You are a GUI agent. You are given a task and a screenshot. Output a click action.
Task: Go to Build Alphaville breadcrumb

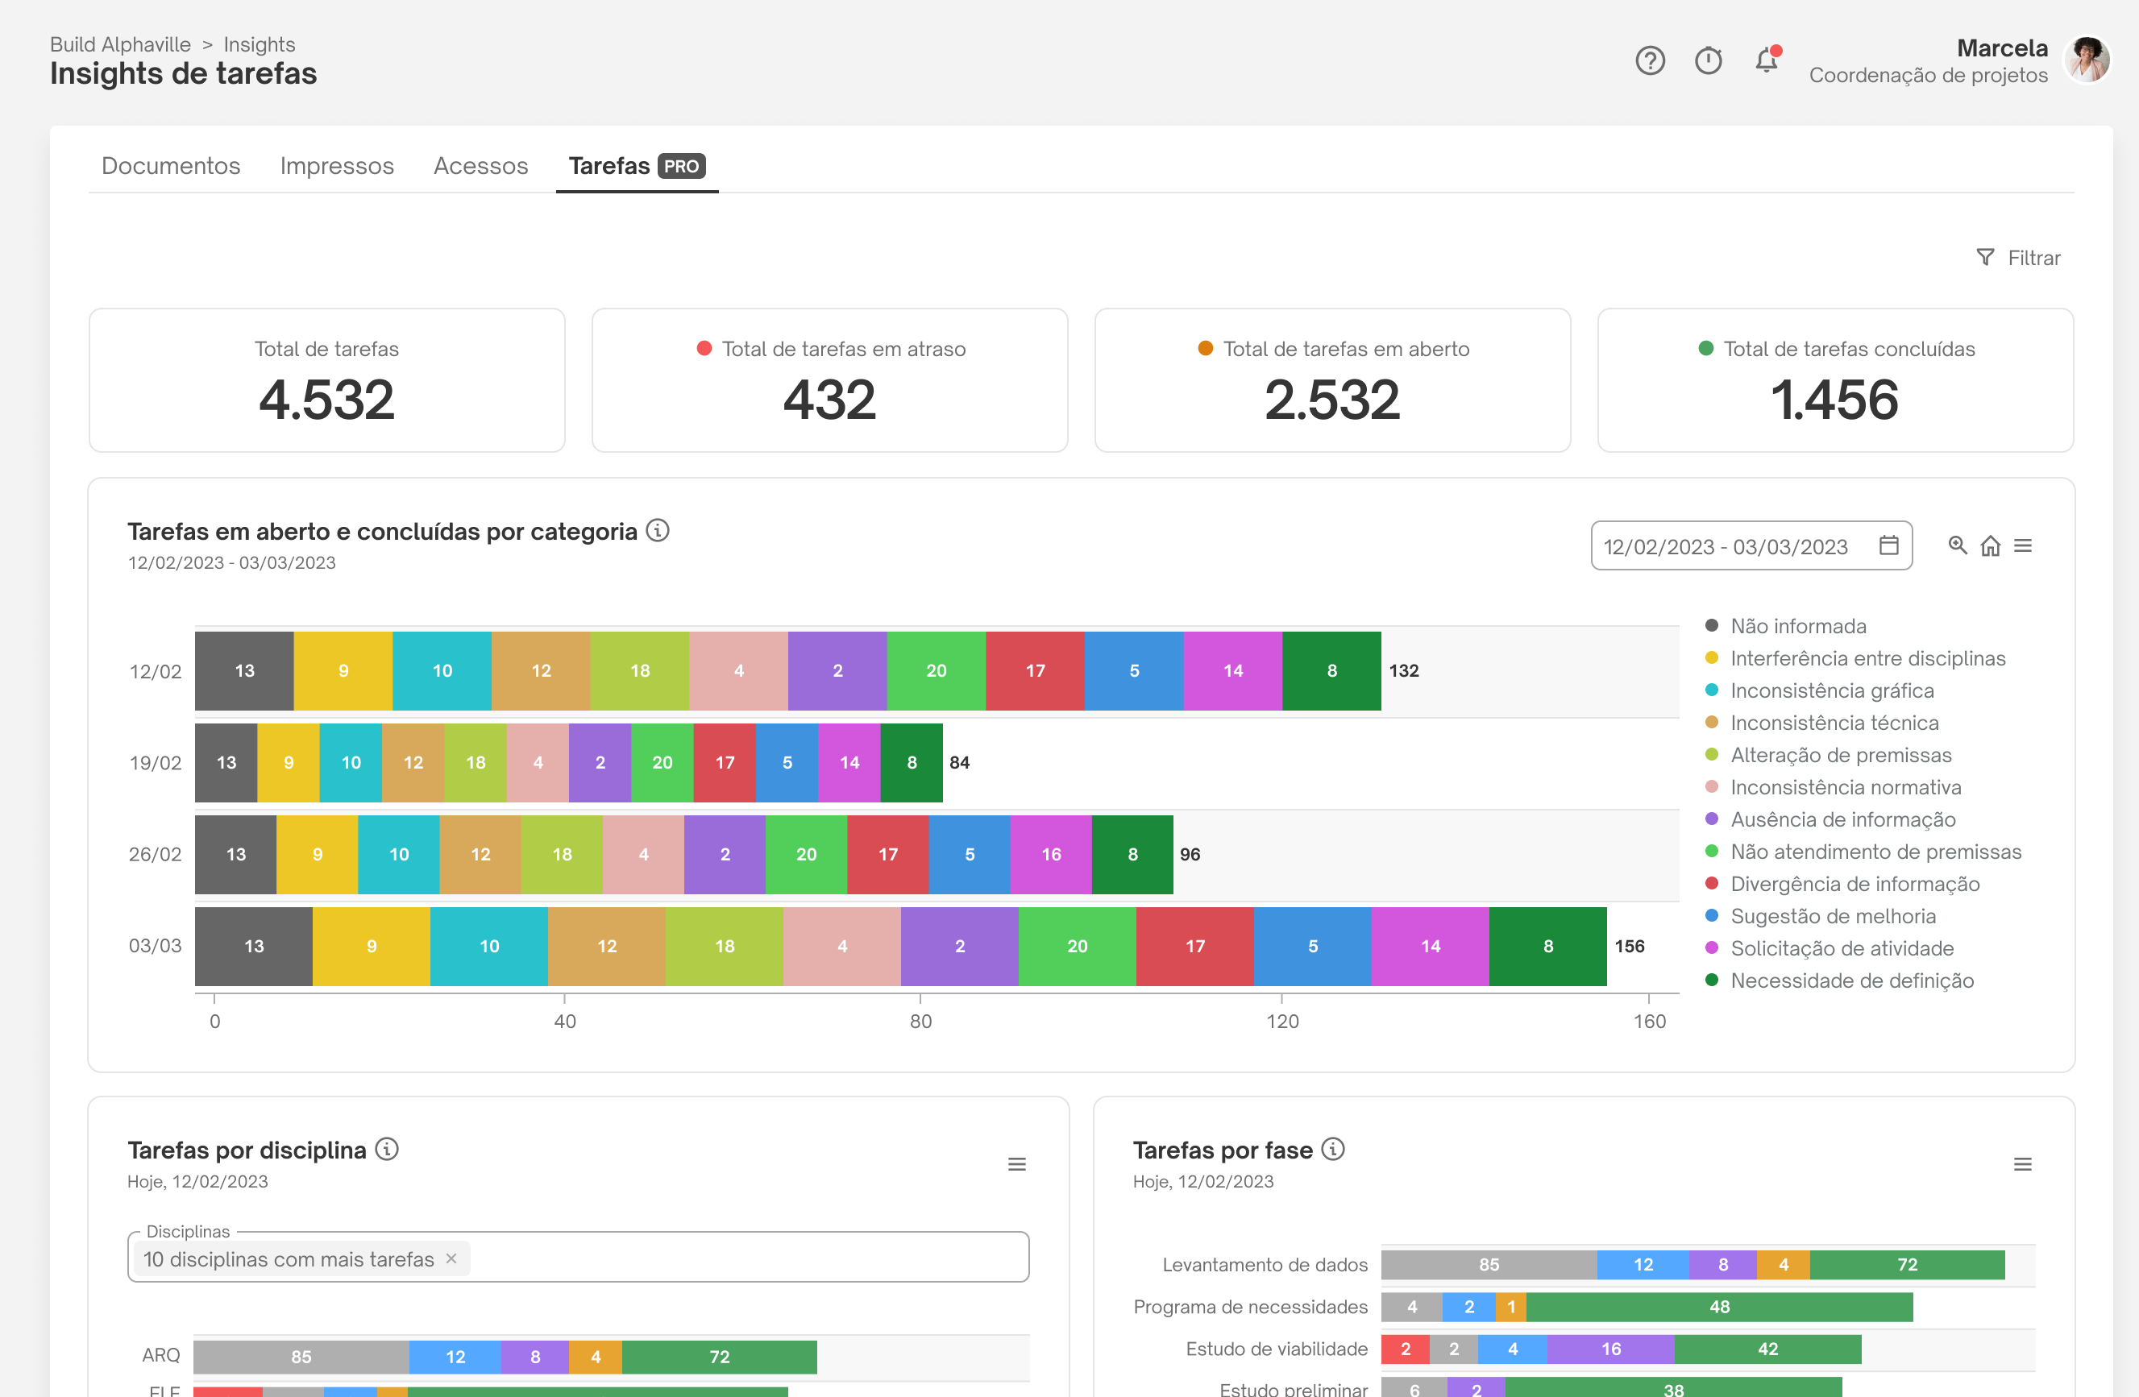(120, 44)
